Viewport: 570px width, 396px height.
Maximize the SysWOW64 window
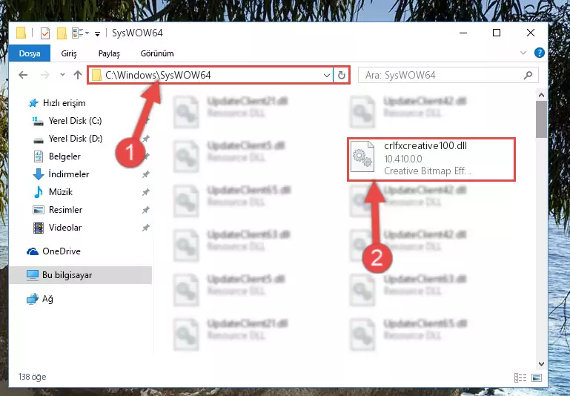(497, 33)
